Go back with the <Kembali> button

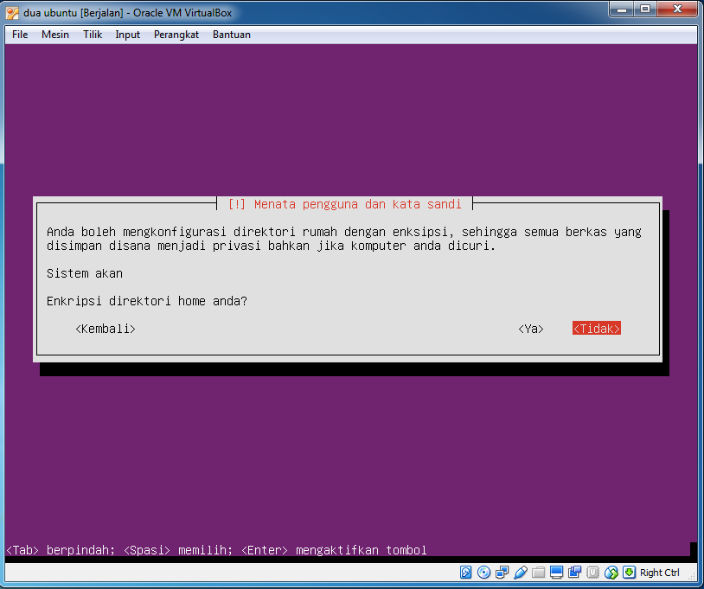pyautogui.click(x=106, y=329)
